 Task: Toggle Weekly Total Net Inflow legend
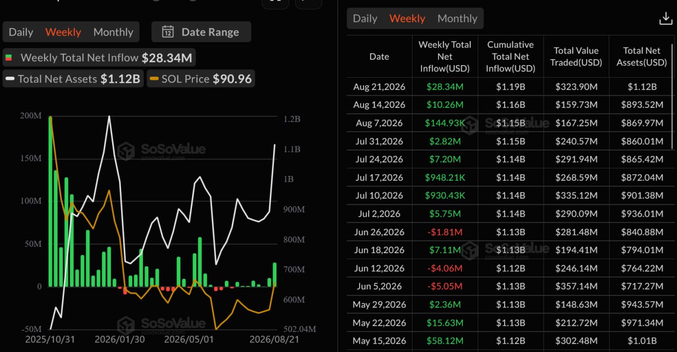(98, 58)
